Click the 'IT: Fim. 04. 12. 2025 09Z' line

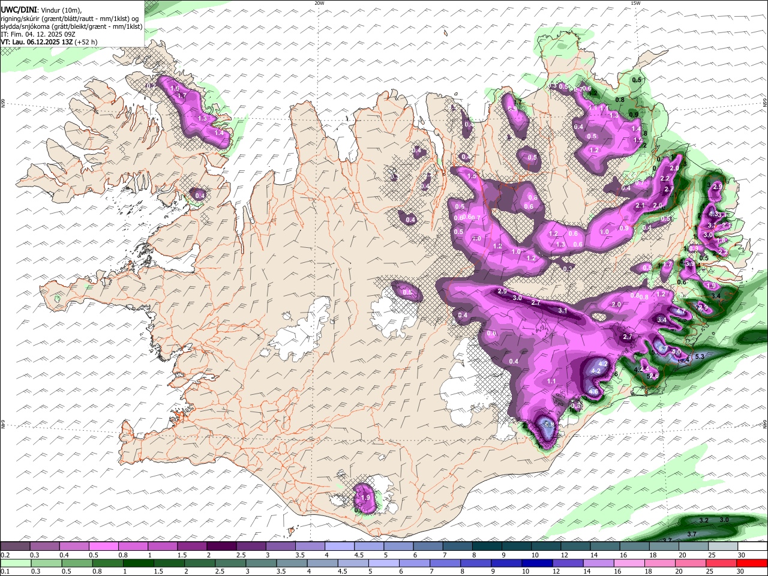pyautogui.click(x=38, y=34)
